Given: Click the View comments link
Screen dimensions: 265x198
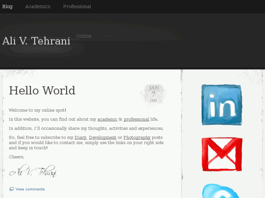Looking at the screenshot, I should pos(30,189).
